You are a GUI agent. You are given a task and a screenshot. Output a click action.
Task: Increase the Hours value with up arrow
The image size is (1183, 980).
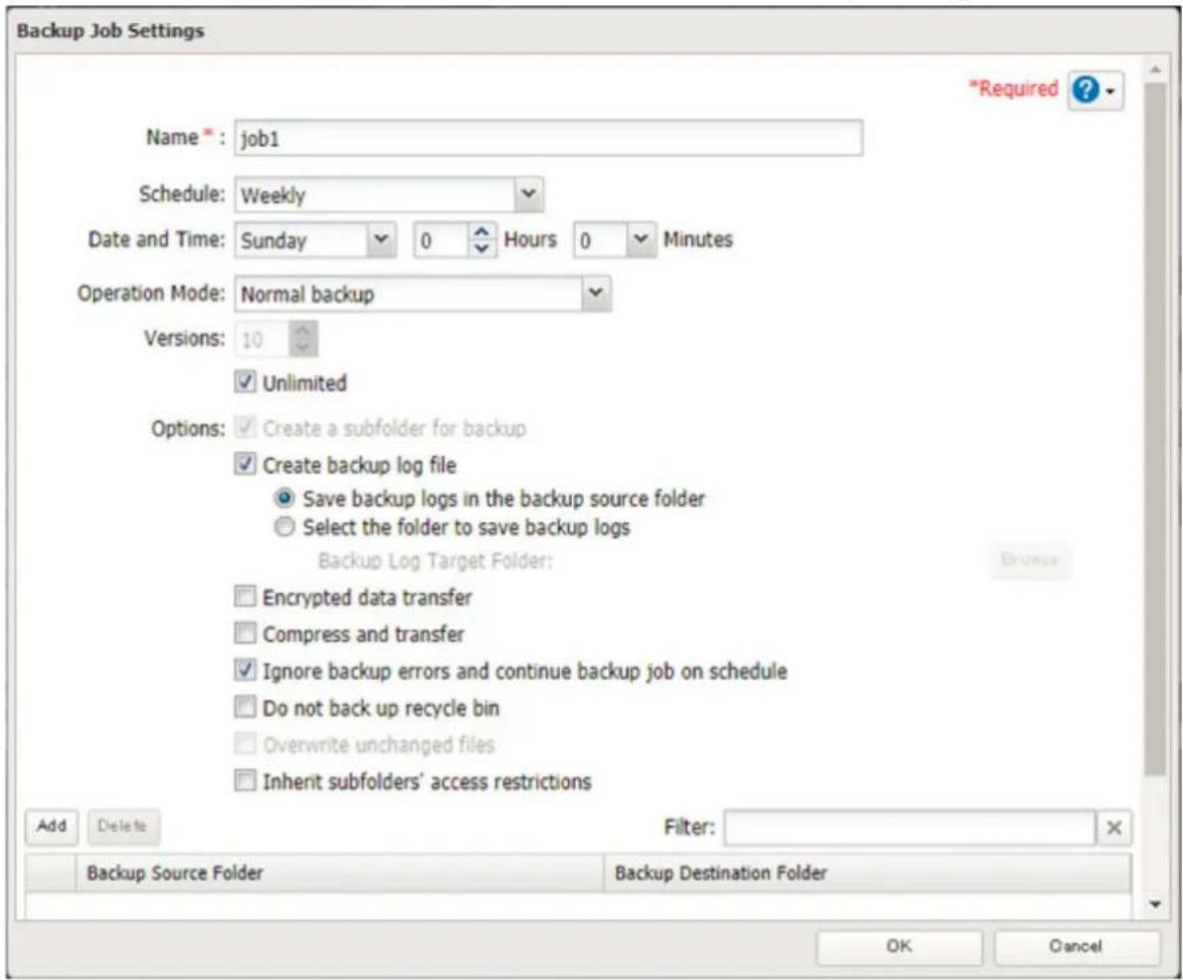coord(481,232)
